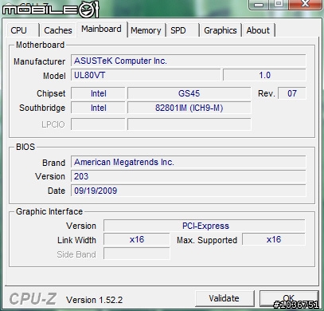324x311 pixels.
Task: Click the Manufacturer field ASUSTeK Computer Inc.
Action: pos(189,61)
